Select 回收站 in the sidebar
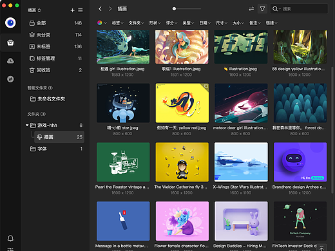Viewport: 335px width, 251px height. [x=55, y=70]
